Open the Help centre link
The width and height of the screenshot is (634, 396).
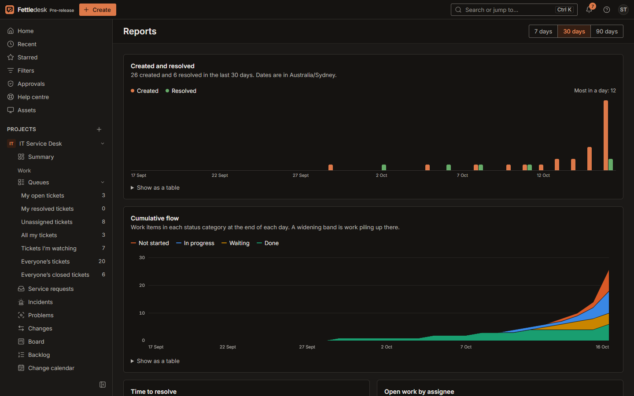(56, 97)
